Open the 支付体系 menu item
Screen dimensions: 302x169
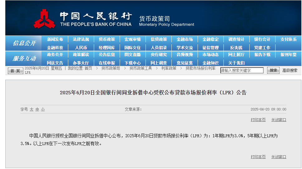point(288,40)
